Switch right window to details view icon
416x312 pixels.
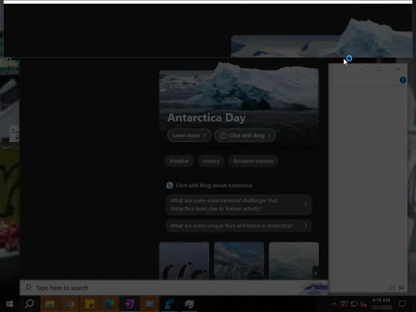pyautogui.click(x=392, y=287)
